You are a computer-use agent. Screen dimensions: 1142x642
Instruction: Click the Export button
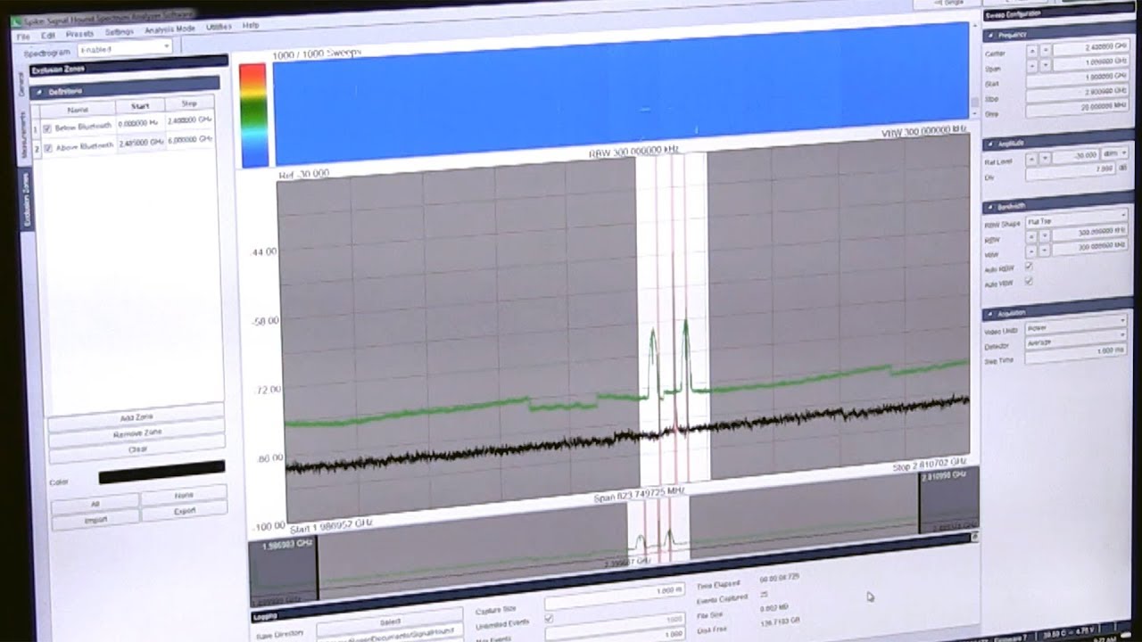(x=184, y=511)
